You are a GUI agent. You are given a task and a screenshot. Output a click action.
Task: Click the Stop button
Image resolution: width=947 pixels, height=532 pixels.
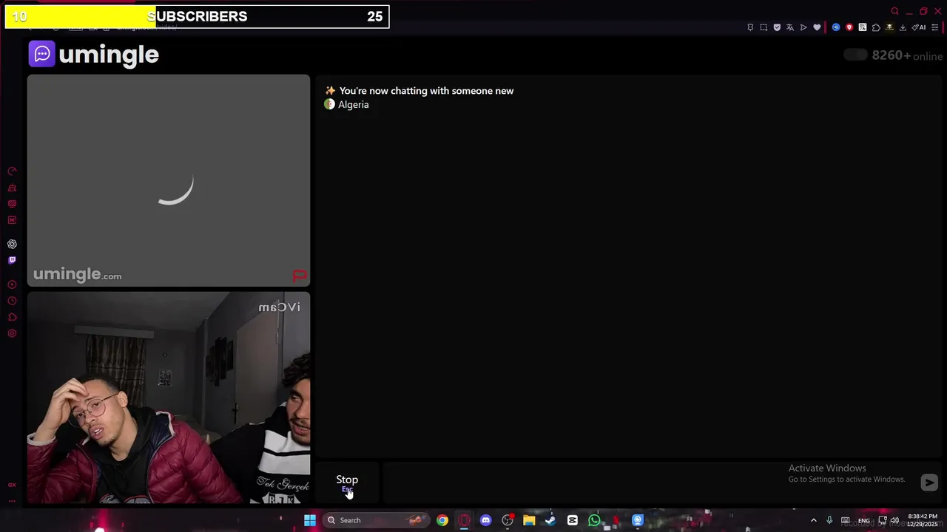pos(347,482)
